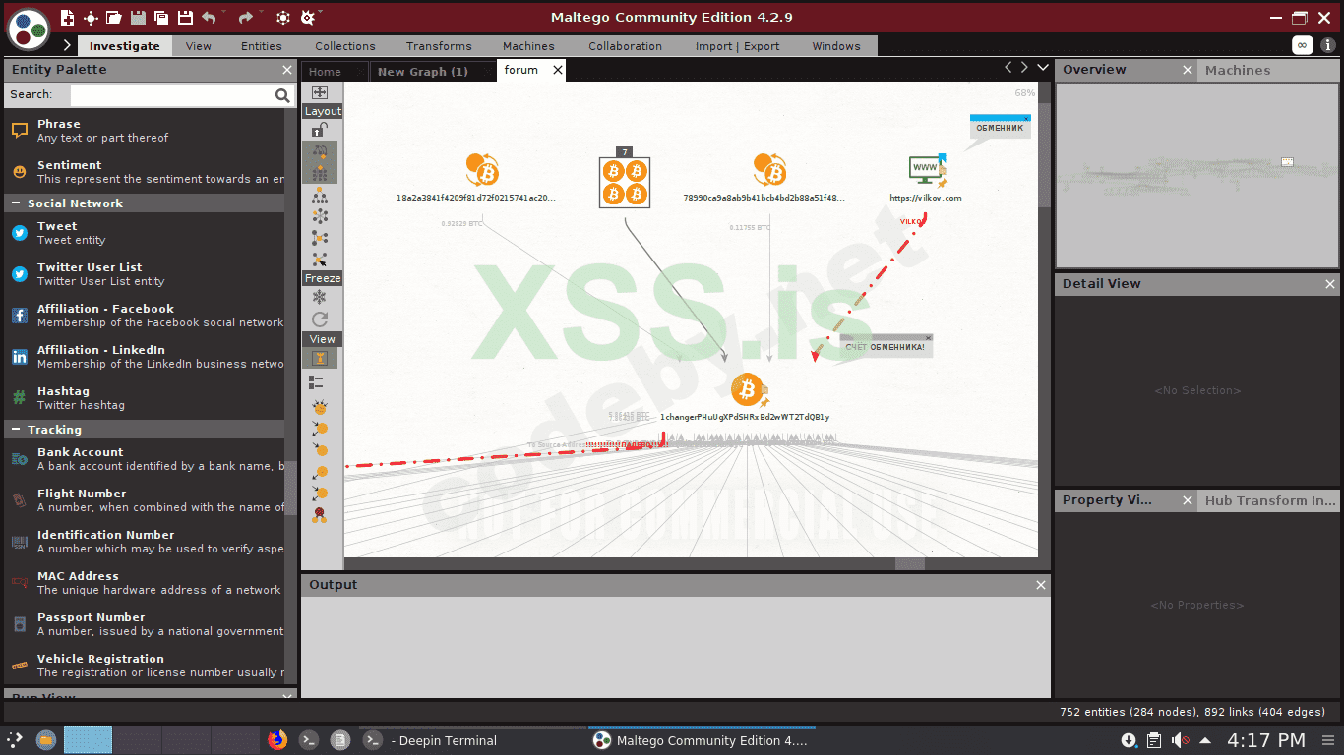The height and width of the screenshot is (755, 1344).
Task: Pick the Bank Account entity
Action: (148, 459)
